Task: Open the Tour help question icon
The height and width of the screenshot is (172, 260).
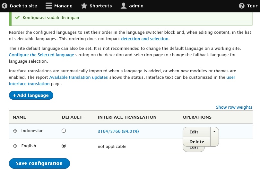Action: pos(242,6)
